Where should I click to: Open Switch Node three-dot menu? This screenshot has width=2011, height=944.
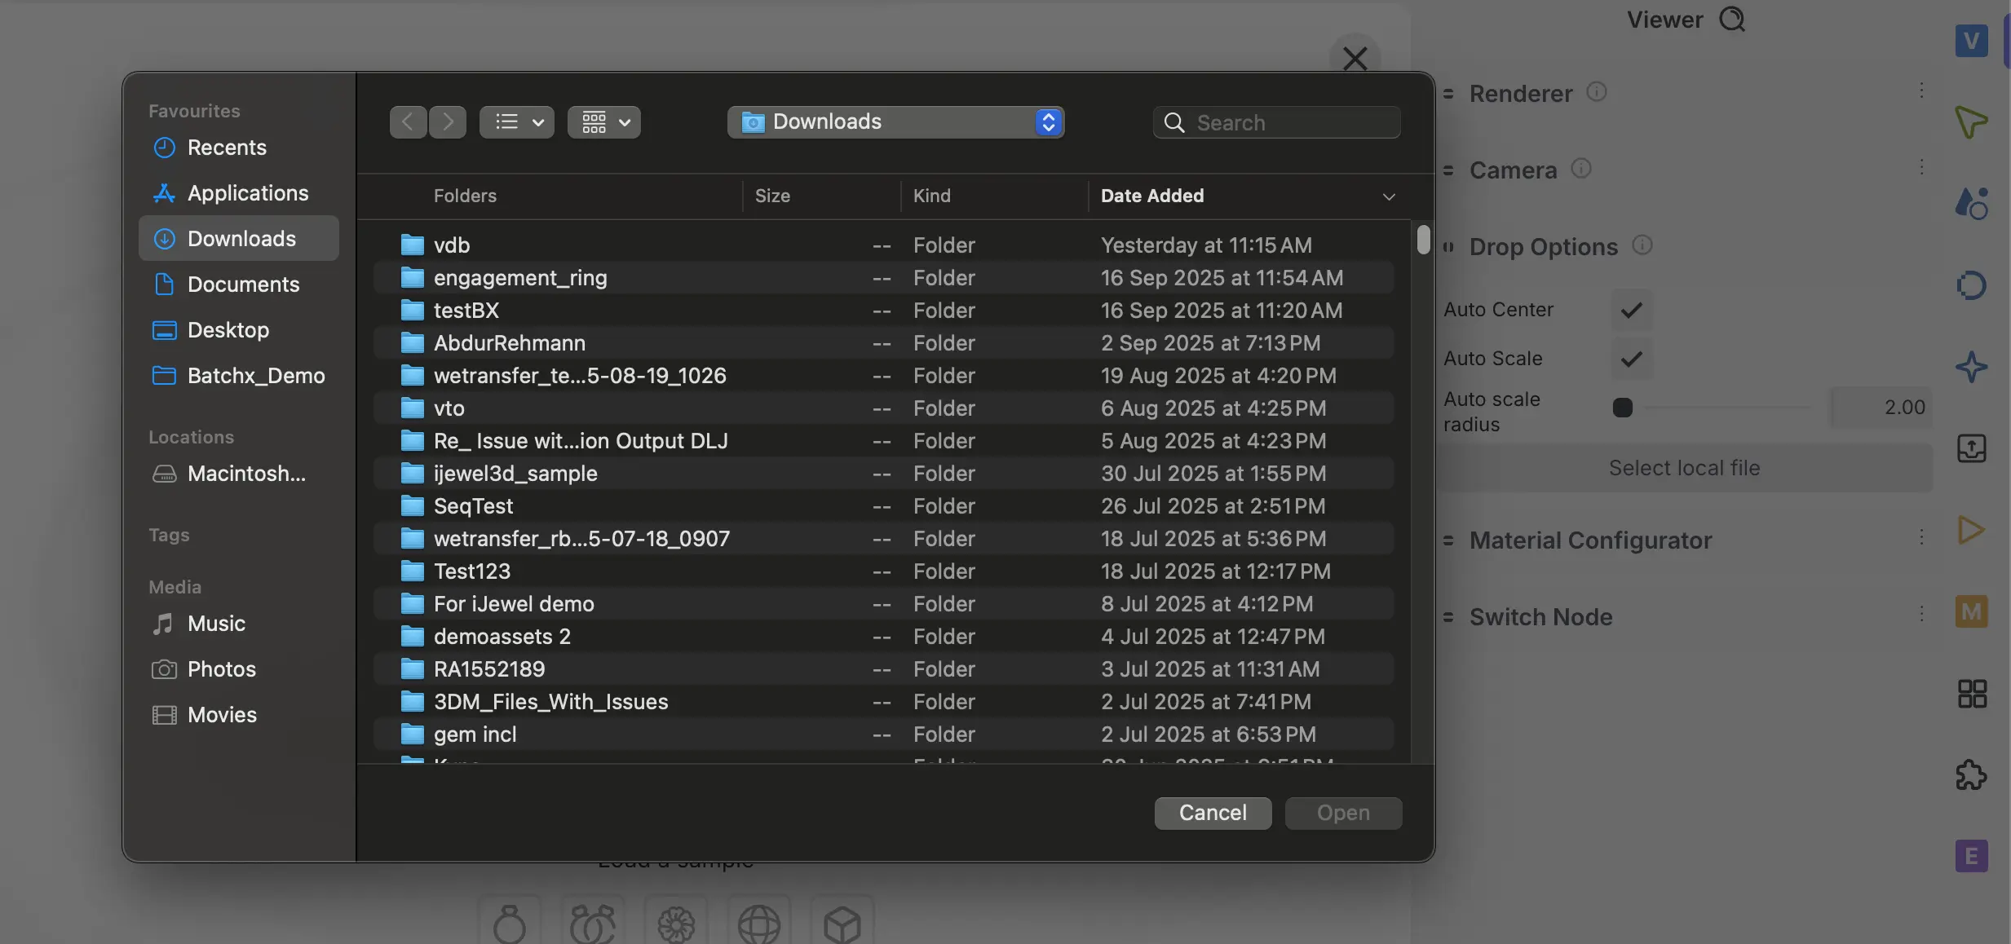coord(1921,614)
